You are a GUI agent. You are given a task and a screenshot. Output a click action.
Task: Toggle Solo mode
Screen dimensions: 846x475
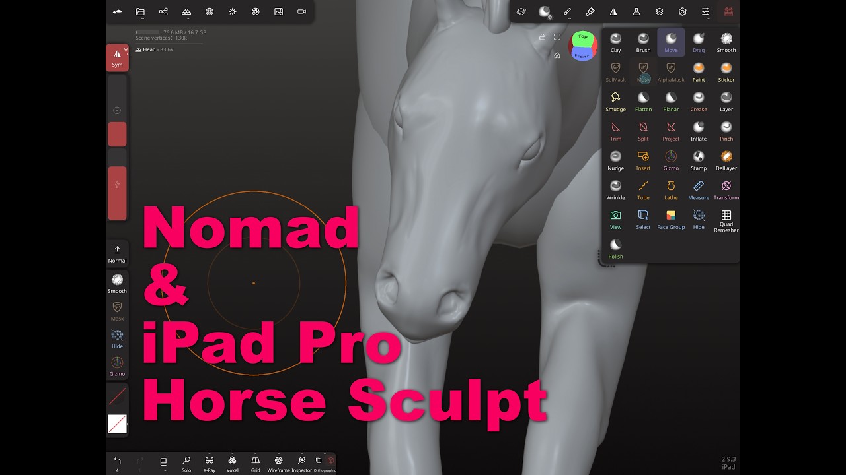click(x=186, y=464)
